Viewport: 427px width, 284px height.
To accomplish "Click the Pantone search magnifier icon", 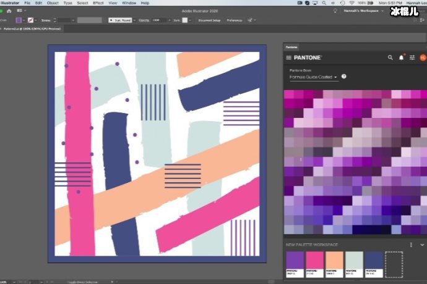I will (390, 57).
